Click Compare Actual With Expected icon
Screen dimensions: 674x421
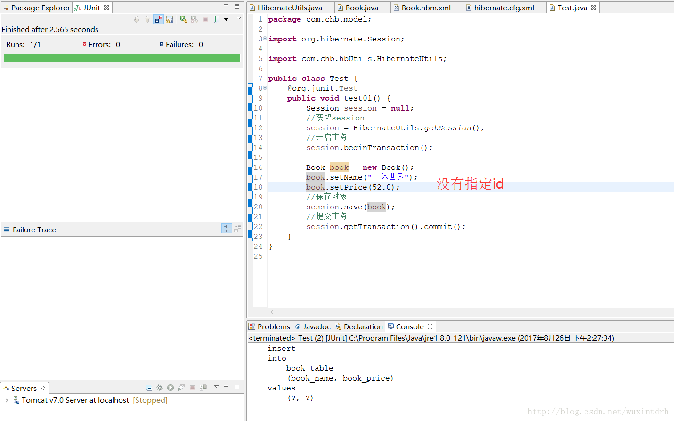click(237, 229)
